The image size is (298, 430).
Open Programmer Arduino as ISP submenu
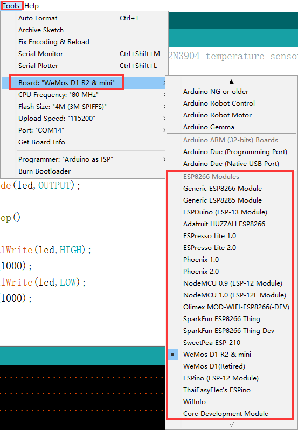pos(85,159)
